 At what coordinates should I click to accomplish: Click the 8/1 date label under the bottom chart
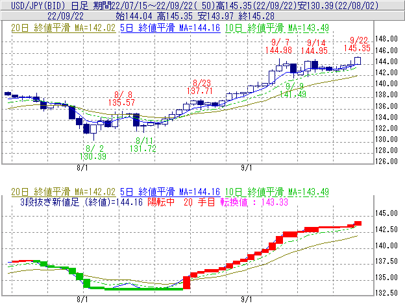[x=82, y=300]
